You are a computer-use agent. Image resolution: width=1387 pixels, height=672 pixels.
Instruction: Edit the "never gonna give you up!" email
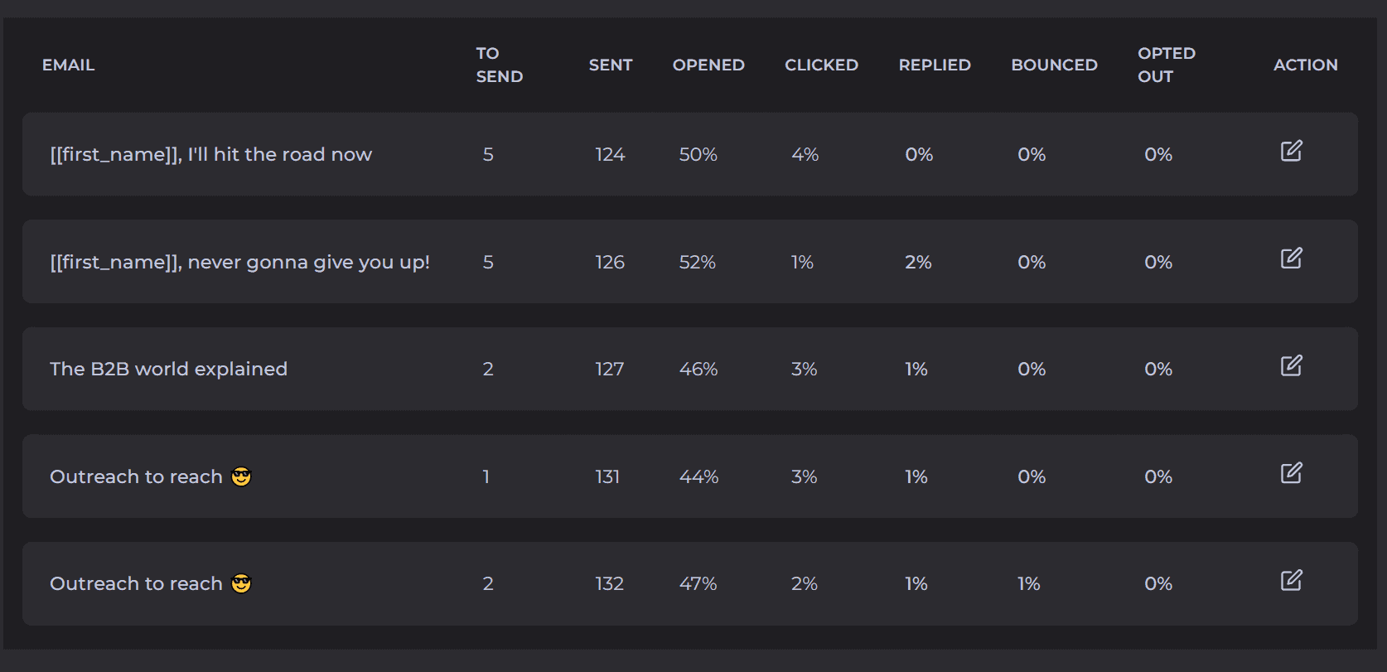tap(1291, 259)
